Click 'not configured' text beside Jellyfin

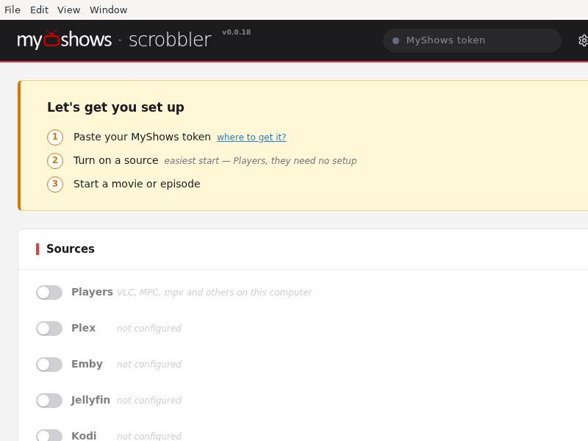(149, 401)
